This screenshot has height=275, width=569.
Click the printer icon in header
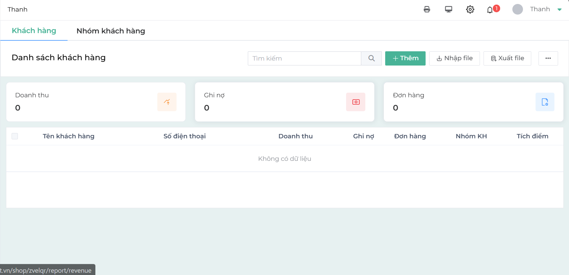pyautogui.click(x=427, y=9)
